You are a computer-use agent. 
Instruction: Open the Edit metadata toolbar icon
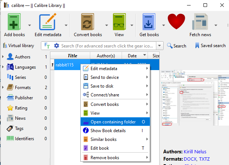coord(48,22)
